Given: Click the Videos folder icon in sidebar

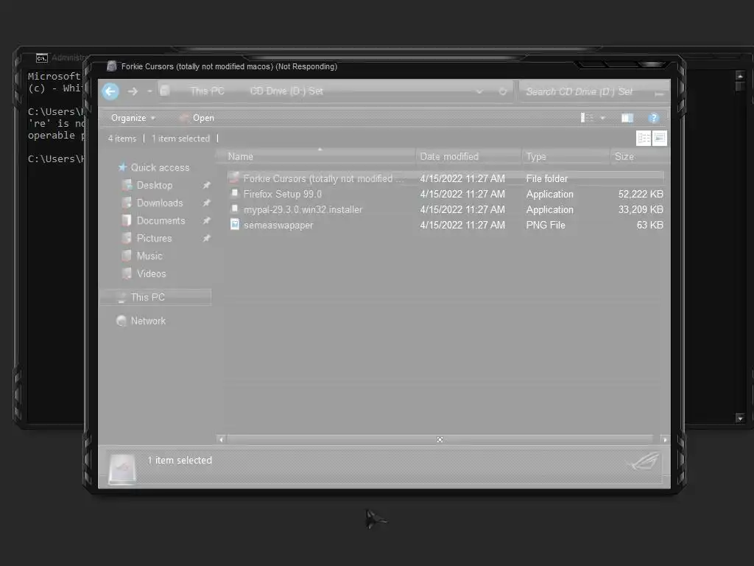Looking at the screenshot, I should click(127, 273).
